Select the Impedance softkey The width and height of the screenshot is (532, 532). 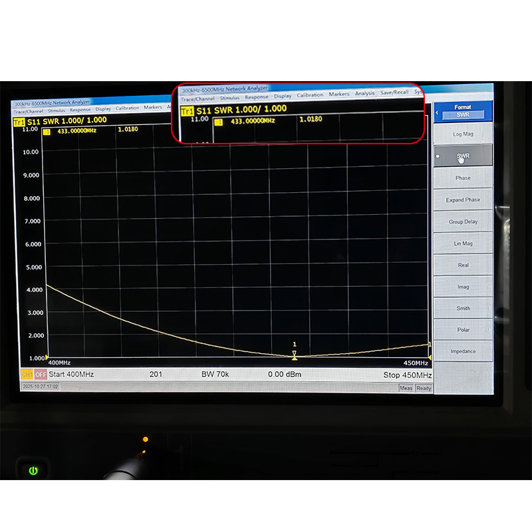tap(463, 351)
